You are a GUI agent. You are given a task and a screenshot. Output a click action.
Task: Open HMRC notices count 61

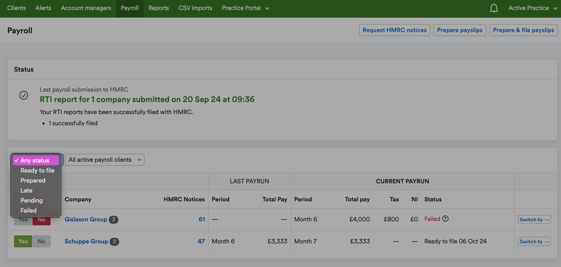[202, 219]
